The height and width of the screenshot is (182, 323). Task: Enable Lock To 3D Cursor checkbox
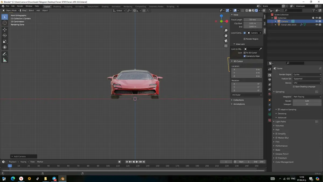click(244, 53)
